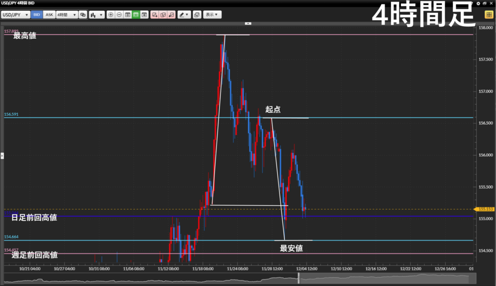Click the scroll-to-latest arrow icon
Screen dimensions: 496x286
pyautogui.click(x=144, y=15)
